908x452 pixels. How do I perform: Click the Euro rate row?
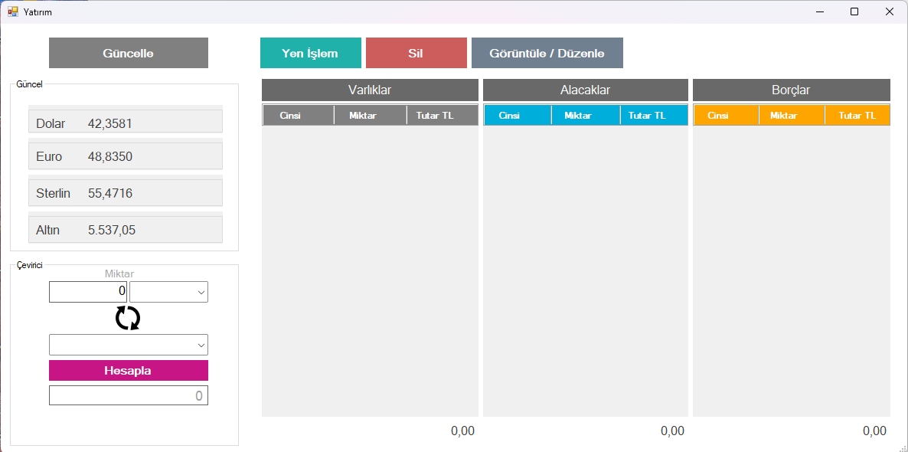[x=126, y=157]
